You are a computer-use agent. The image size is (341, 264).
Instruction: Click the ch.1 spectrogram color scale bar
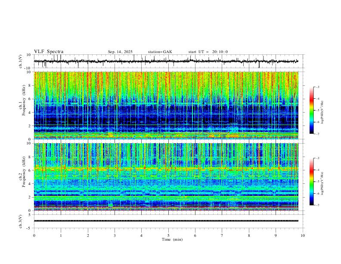coord(311,110)
